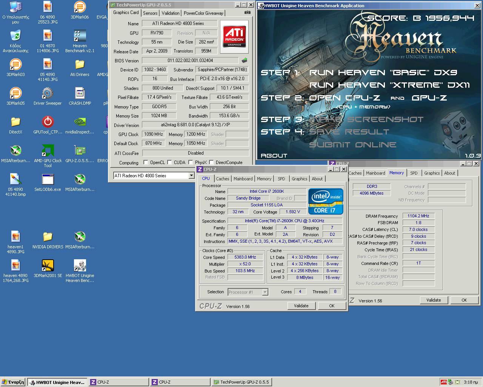The image size is (483, 387).
Task: Open the PowerColor Giveaway tab
Action: coord(203,13)
